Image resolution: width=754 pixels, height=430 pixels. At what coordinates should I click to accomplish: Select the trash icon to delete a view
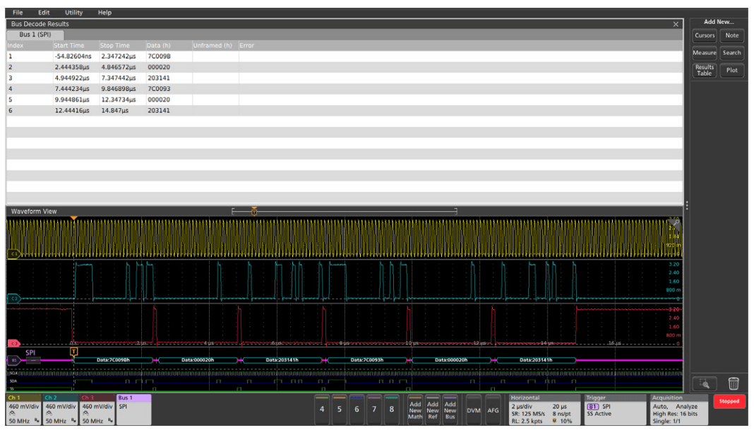(x=734, y=382)
